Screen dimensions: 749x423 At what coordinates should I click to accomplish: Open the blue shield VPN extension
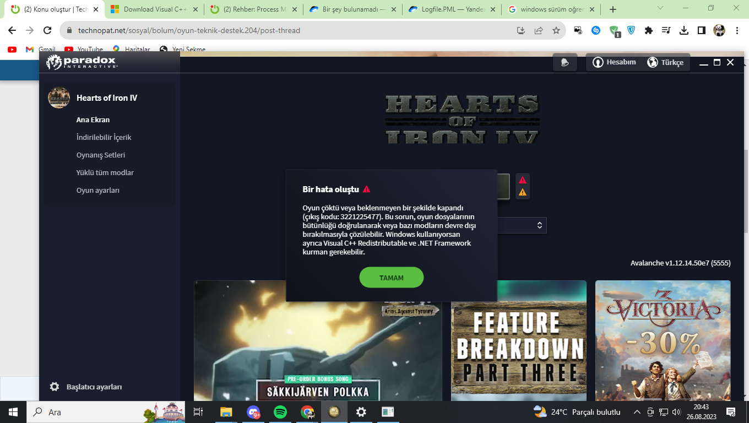click(x=631, y=30)
